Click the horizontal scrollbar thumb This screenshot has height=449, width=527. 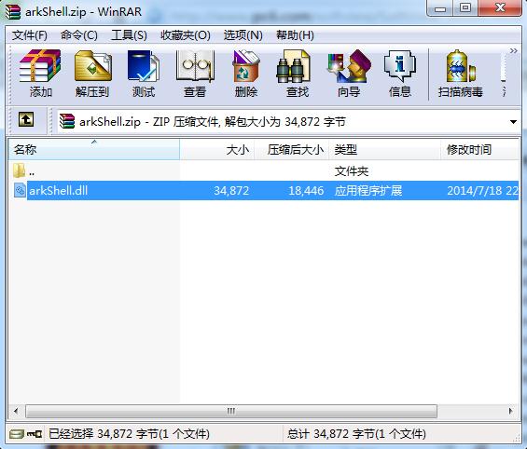pyautogui.click(x=231, y=411)
